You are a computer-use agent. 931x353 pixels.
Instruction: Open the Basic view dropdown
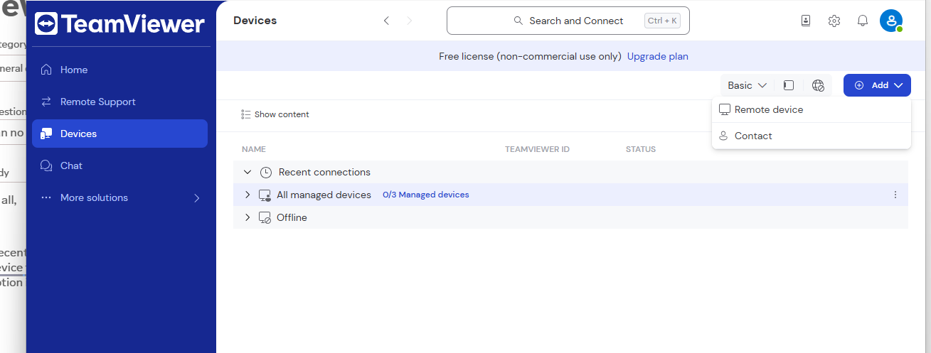pos(747,85)
